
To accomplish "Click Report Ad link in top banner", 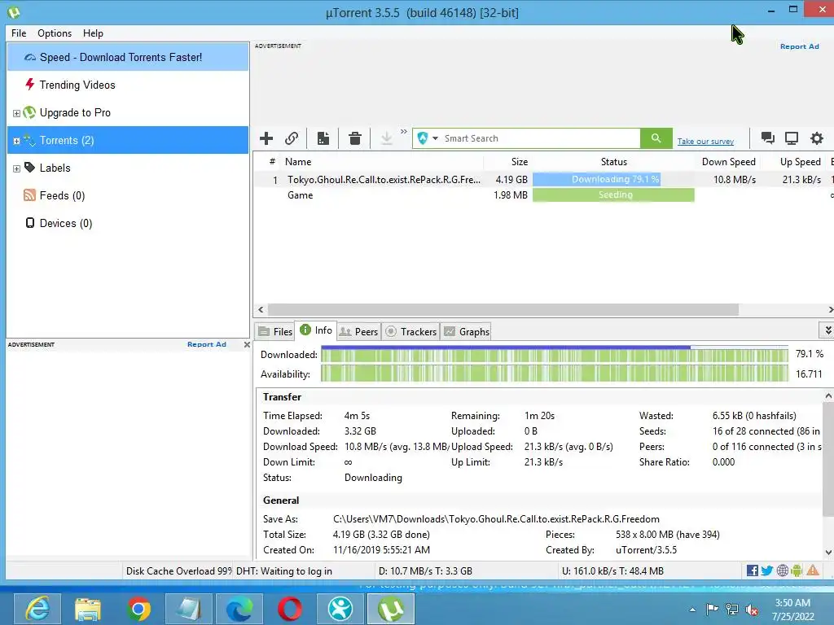I will click(800, 46).
